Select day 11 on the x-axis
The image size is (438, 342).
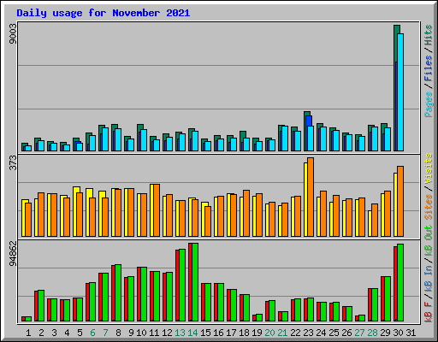[x=154, y=333]
